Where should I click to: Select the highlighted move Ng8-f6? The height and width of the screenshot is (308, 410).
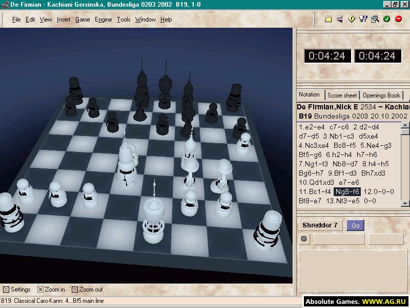point(347,191)
